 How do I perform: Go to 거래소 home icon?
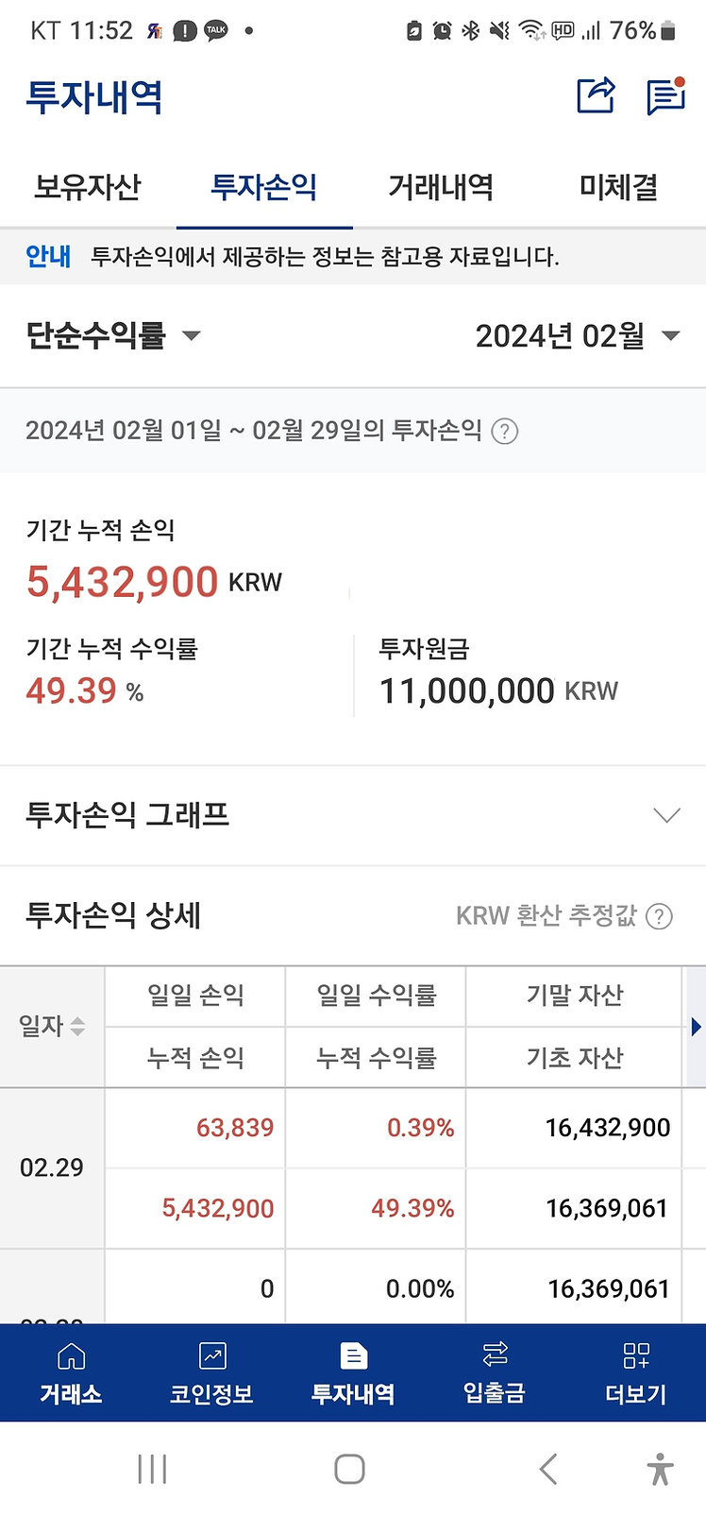71,1356
